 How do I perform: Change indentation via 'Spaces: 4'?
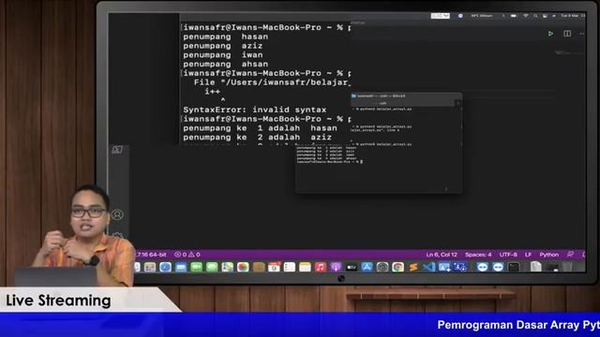[478, 255]
